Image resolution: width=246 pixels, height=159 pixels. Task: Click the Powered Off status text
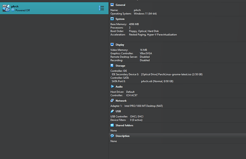22,10
